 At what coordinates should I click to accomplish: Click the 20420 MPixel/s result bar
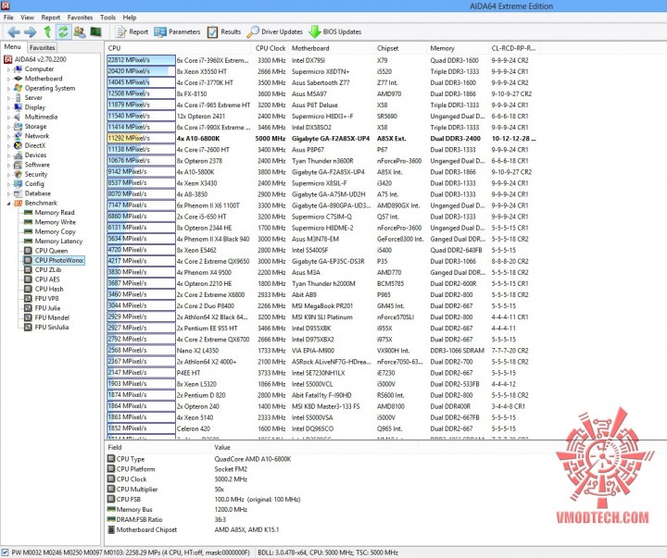(x=141, y=71)
